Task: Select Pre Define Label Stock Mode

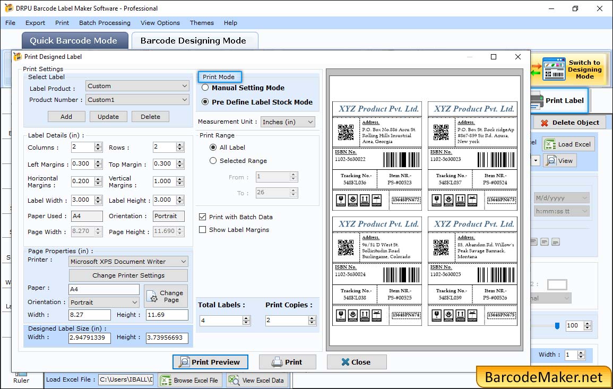Action: 205,102
